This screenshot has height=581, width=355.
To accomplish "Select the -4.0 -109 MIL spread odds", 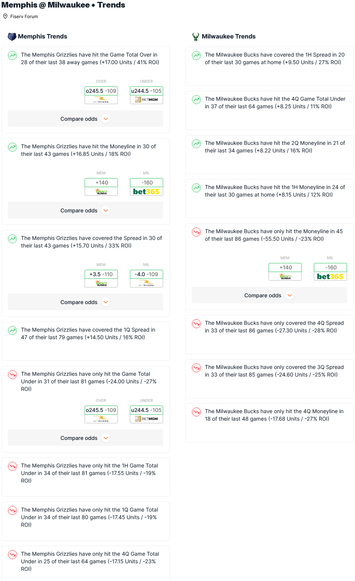I will click(147, 274).
